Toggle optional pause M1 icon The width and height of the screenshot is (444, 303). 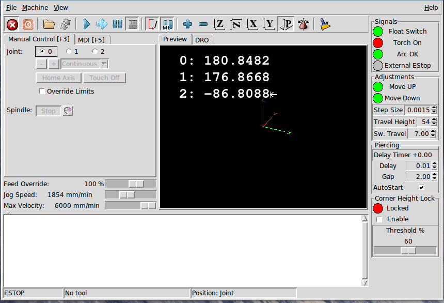tap(168, 24)
